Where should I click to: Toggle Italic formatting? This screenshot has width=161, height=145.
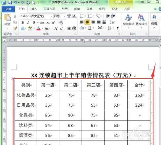pos(28,23)
